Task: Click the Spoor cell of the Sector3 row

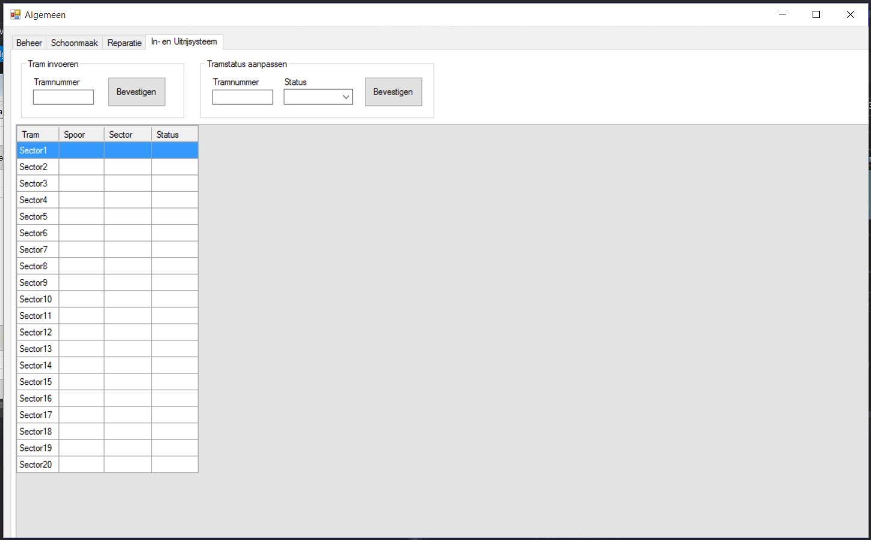Action: (81, 183)
